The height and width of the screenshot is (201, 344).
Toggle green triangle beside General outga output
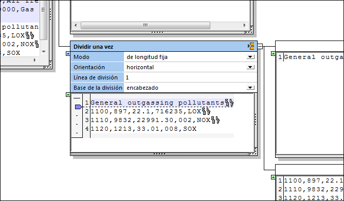(273, 53)
